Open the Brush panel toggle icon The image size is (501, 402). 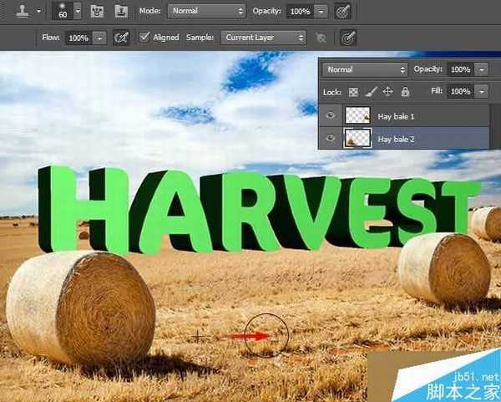98,12
